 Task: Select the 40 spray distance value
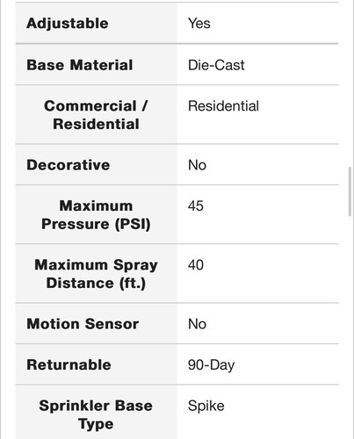[196, 265]
